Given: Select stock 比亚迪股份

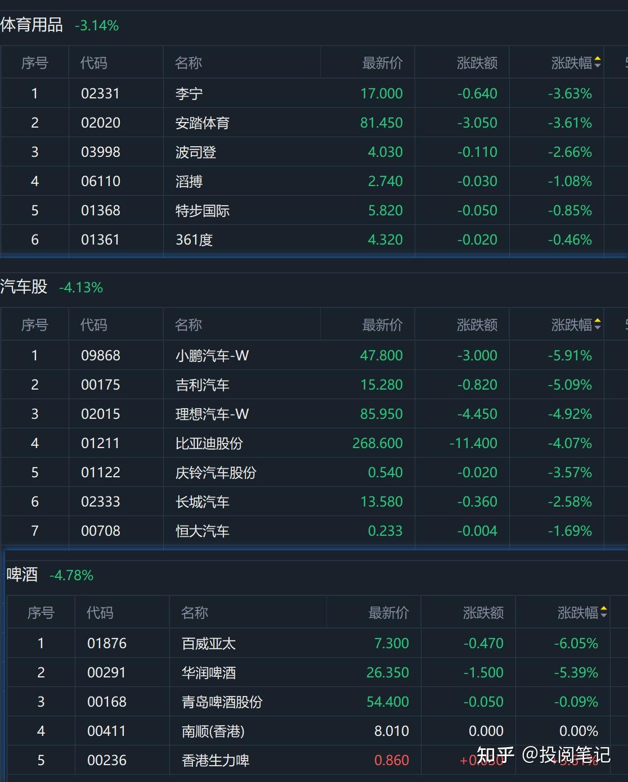Looking at the screenshot, I should click(209, 443).
